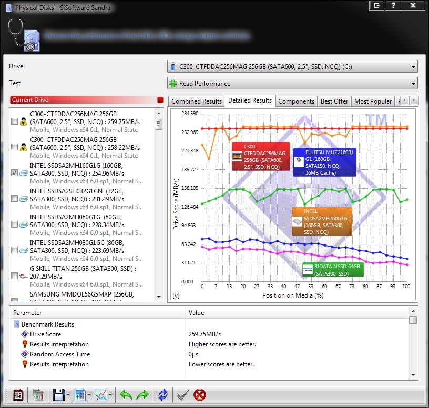Open the Components tab

[x=296, y=101]
